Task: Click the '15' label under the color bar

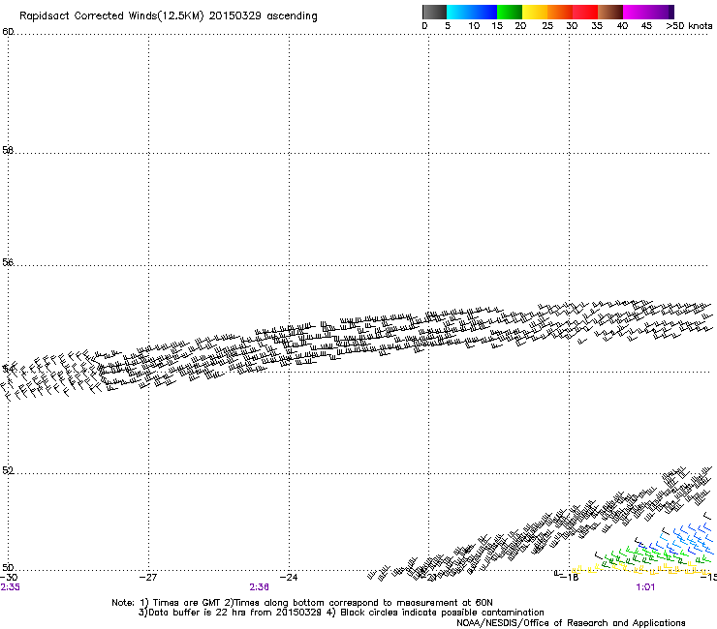Action: pos(497,26)
